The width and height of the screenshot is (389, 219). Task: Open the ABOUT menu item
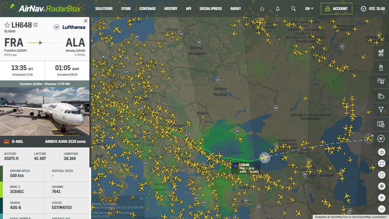pos(236,9)
